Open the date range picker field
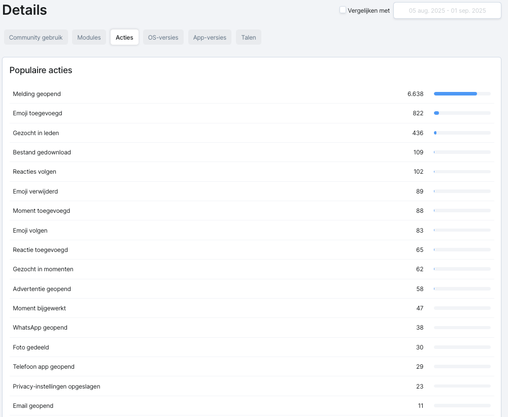Viewport: 508px width, 417px height. 447,11
